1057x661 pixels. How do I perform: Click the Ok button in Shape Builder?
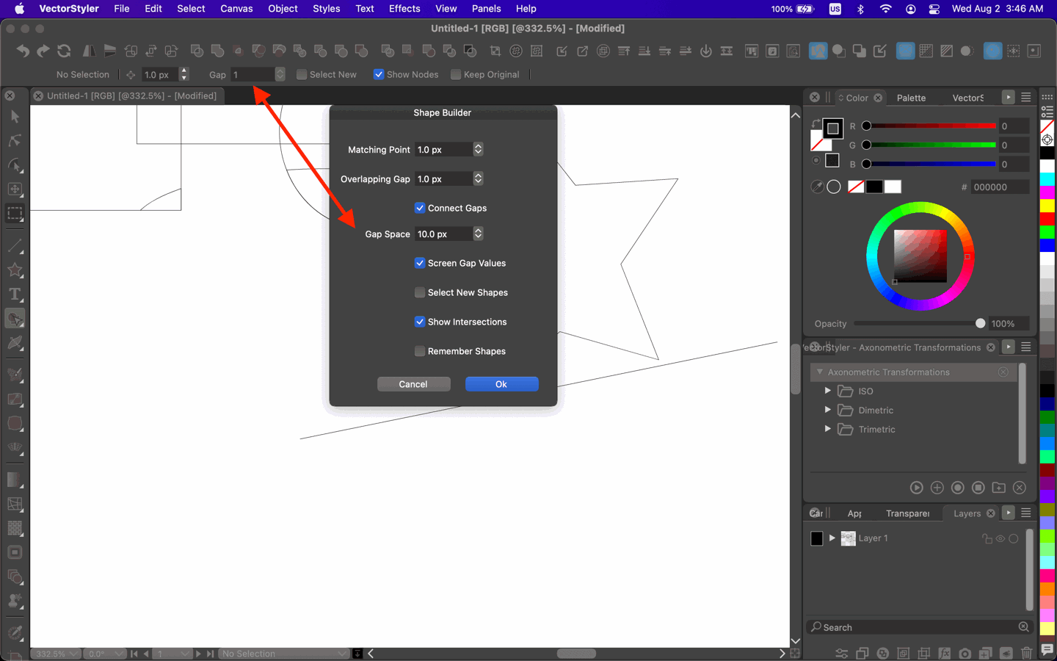point(501,384)
